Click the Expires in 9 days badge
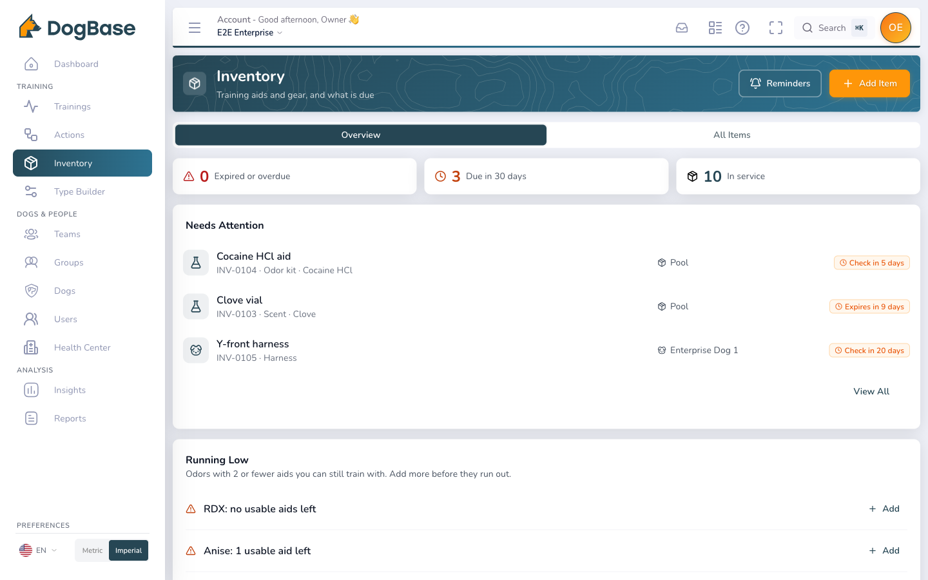 869,307
